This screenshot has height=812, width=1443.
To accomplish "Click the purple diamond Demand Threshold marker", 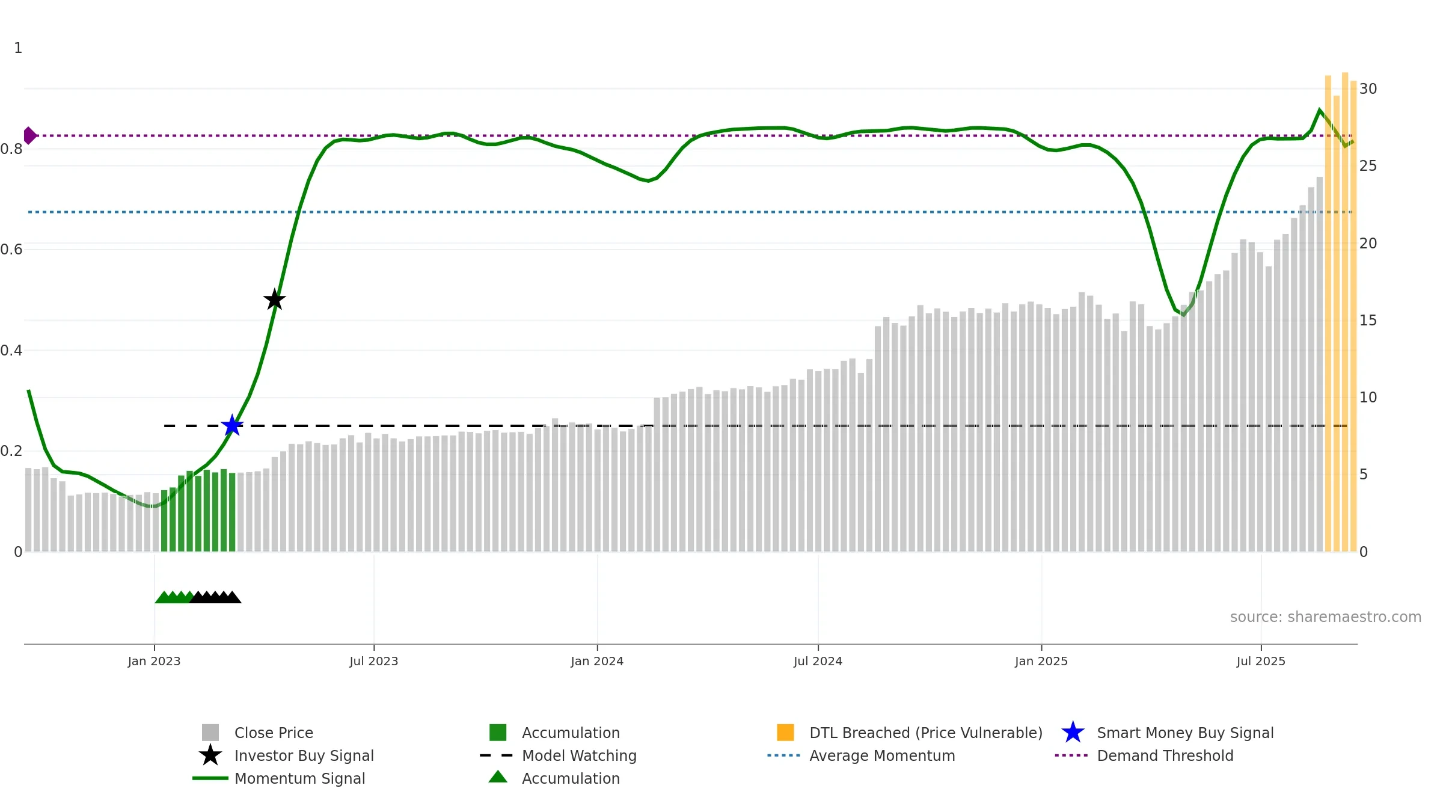I will (x=29, y=135).
